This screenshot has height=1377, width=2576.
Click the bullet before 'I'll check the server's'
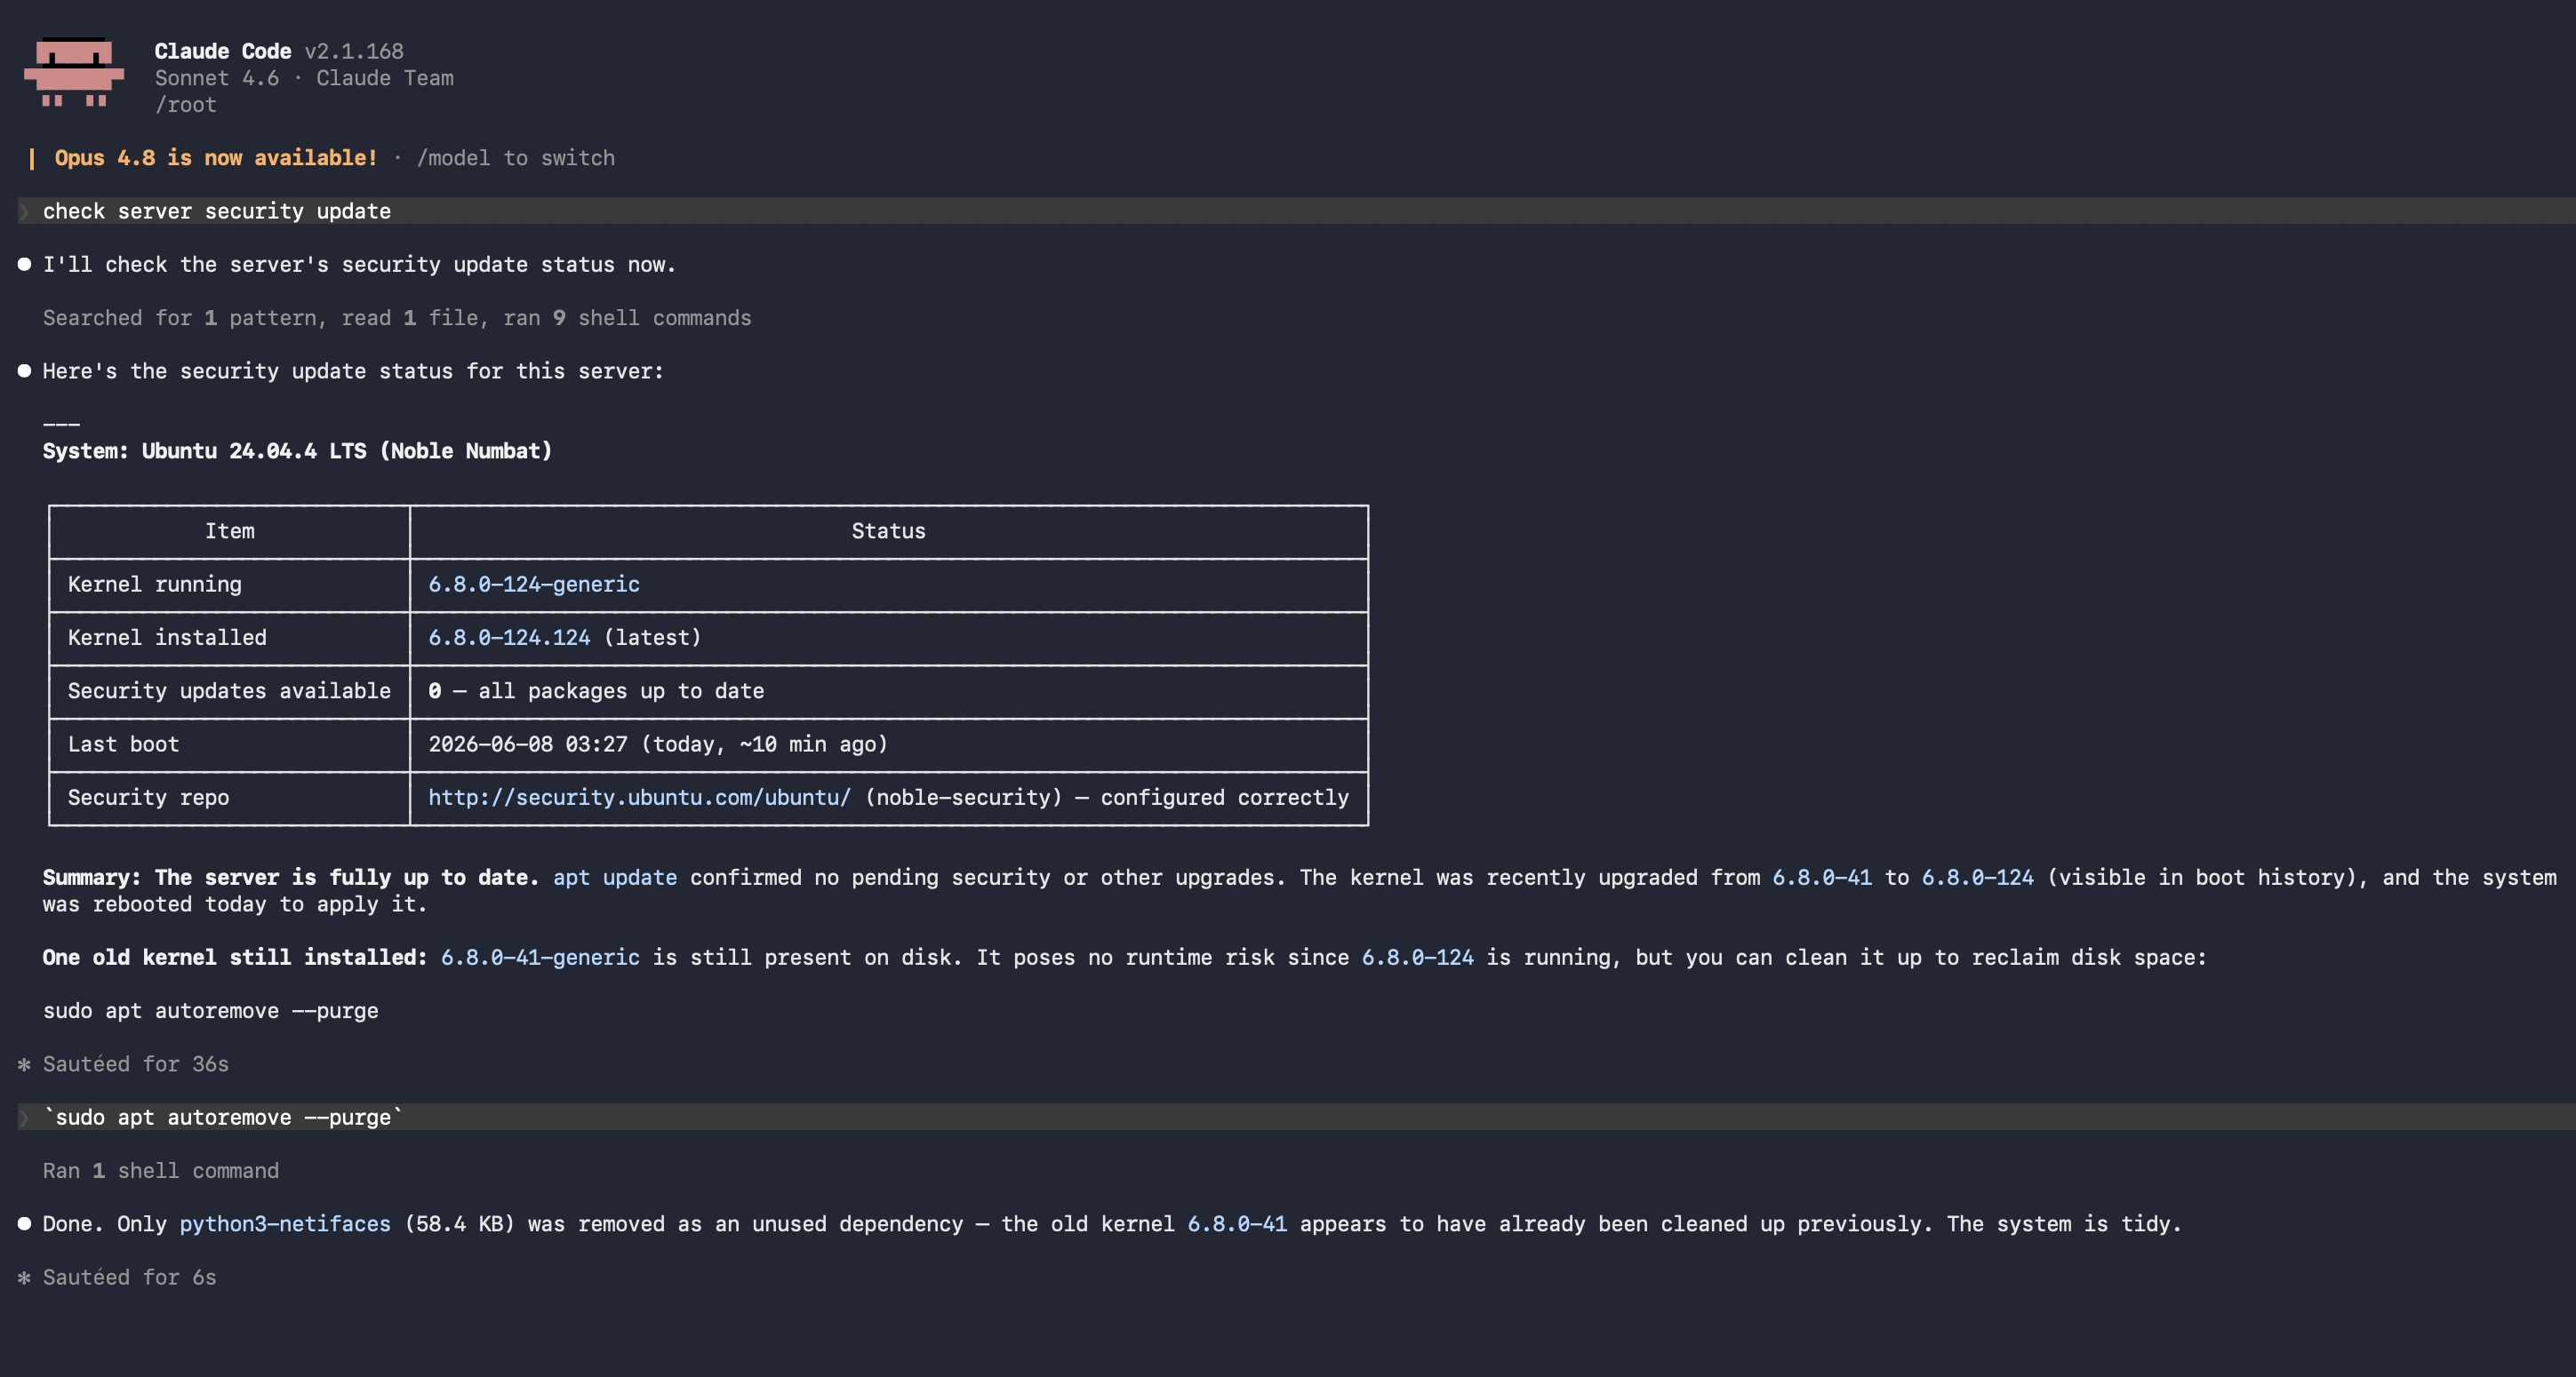(x=24, y=265)
